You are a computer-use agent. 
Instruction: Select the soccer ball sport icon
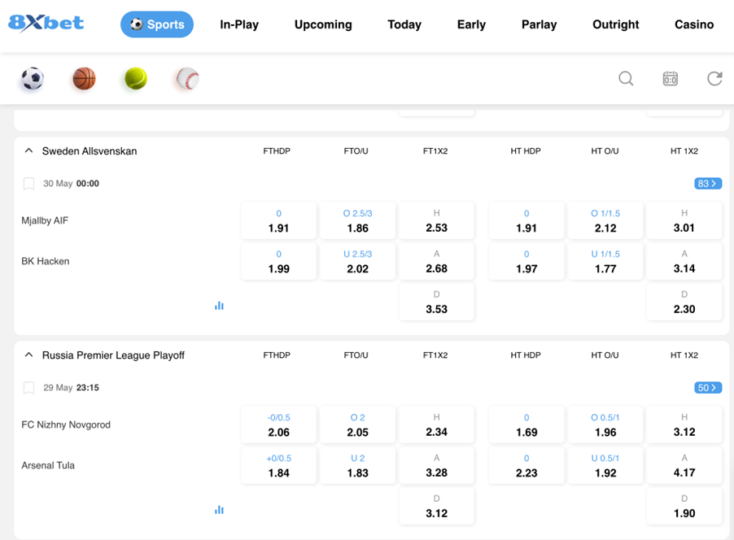[x=33, y=79]
